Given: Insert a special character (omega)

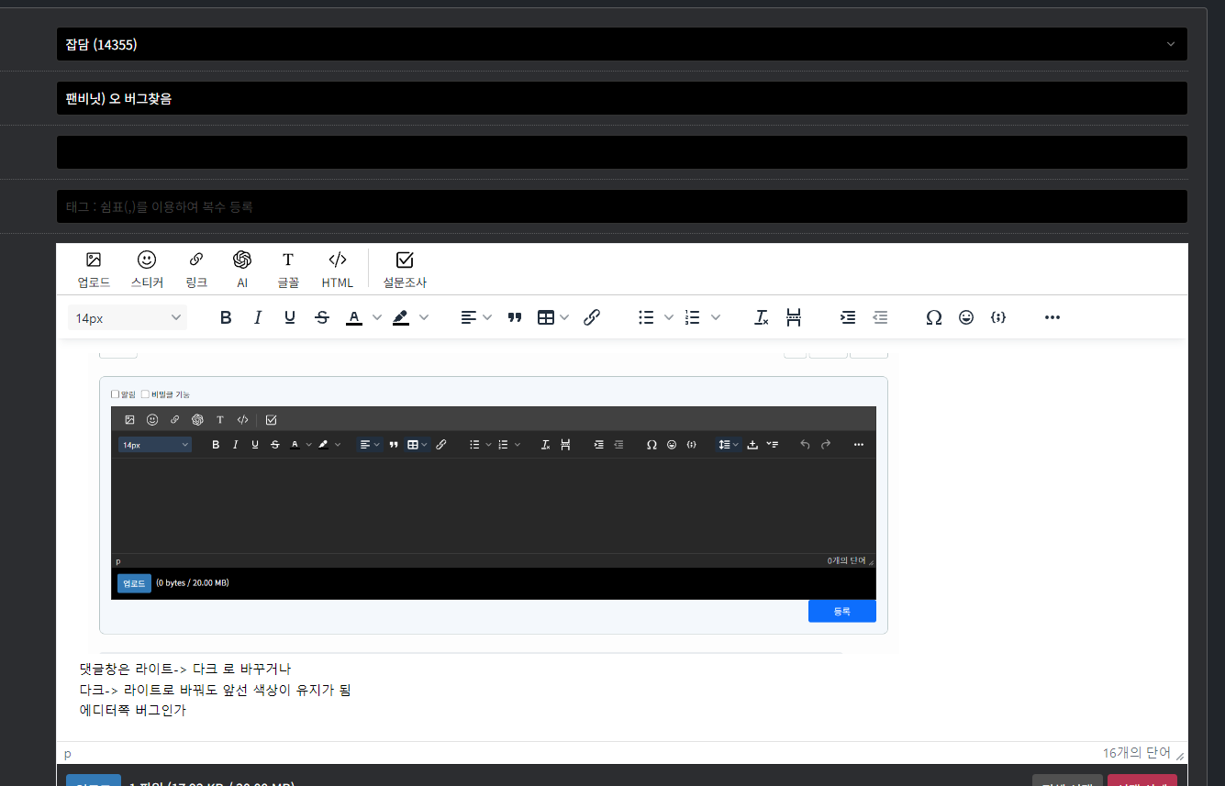Looking at the screenshot, I should point(934,317).
